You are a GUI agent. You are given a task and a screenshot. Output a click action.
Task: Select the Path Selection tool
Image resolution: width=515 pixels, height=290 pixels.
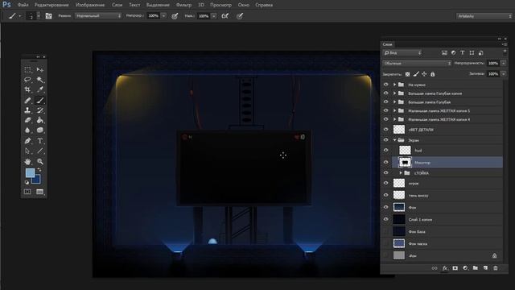click(x=27, y=151)
